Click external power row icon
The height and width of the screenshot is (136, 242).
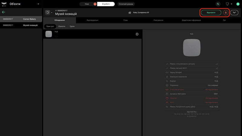click(167, 77)
